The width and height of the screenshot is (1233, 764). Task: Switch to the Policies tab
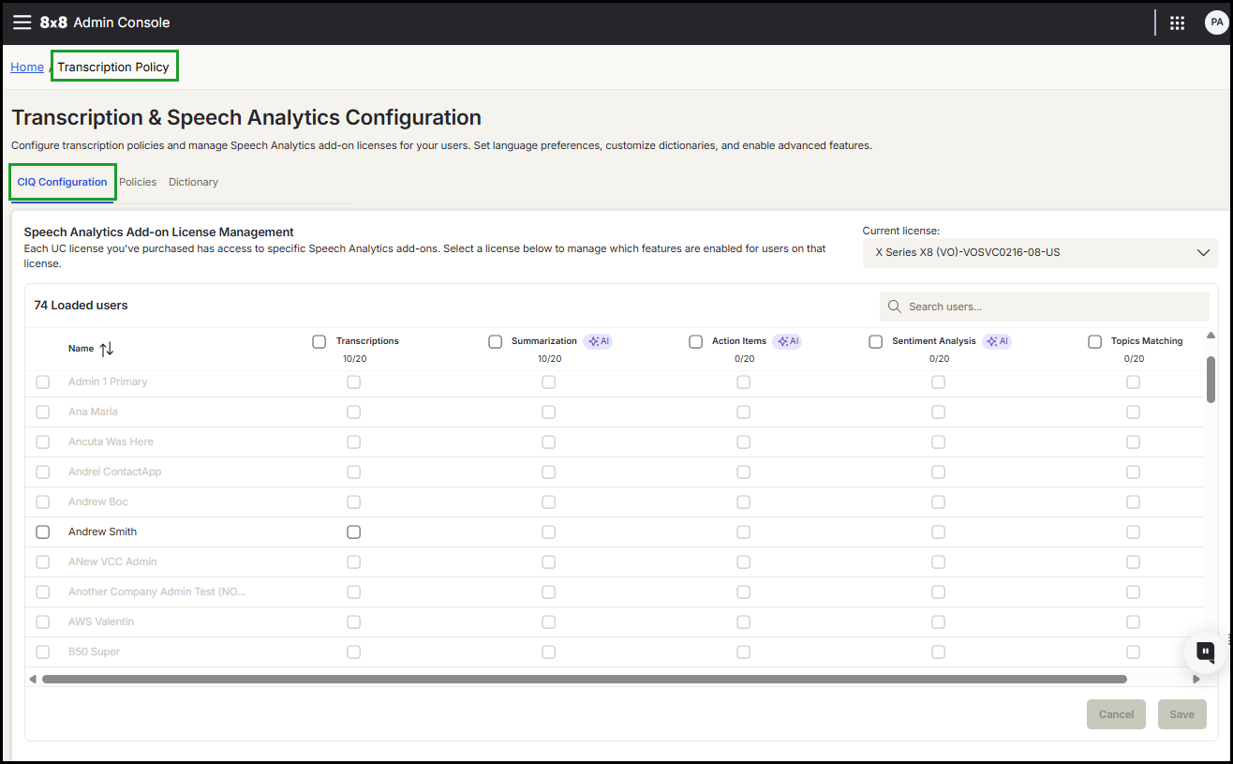click(138, 182)
